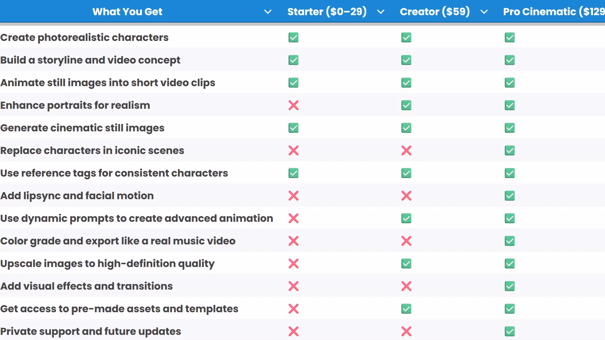The height and width of the screenshot is (340, 605).
Task: Click the Generate cinematic still images row text
Action: pyautogui.click(x=82, y=128)
